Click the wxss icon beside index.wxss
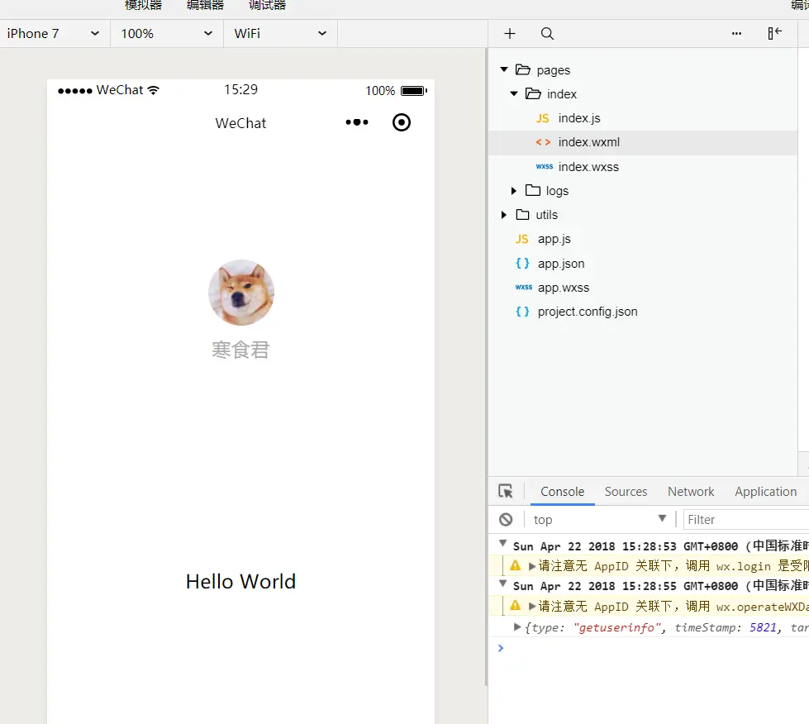 point(545,166)
